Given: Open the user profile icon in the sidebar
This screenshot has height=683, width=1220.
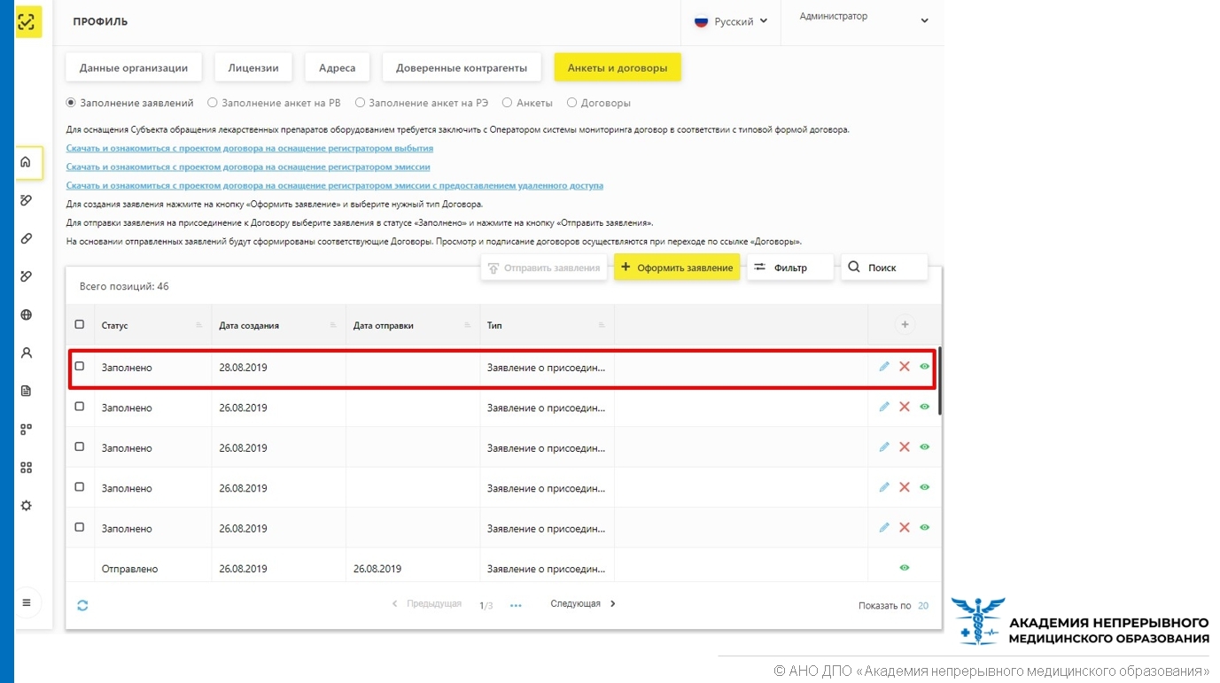Looking at the screenshot, I should click(27, 353).
